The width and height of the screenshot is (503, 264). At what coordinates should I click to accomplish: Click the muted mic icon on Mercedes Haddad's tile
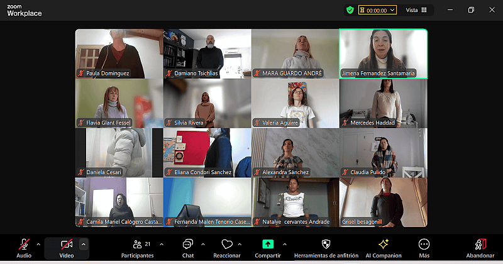point(345,123)
